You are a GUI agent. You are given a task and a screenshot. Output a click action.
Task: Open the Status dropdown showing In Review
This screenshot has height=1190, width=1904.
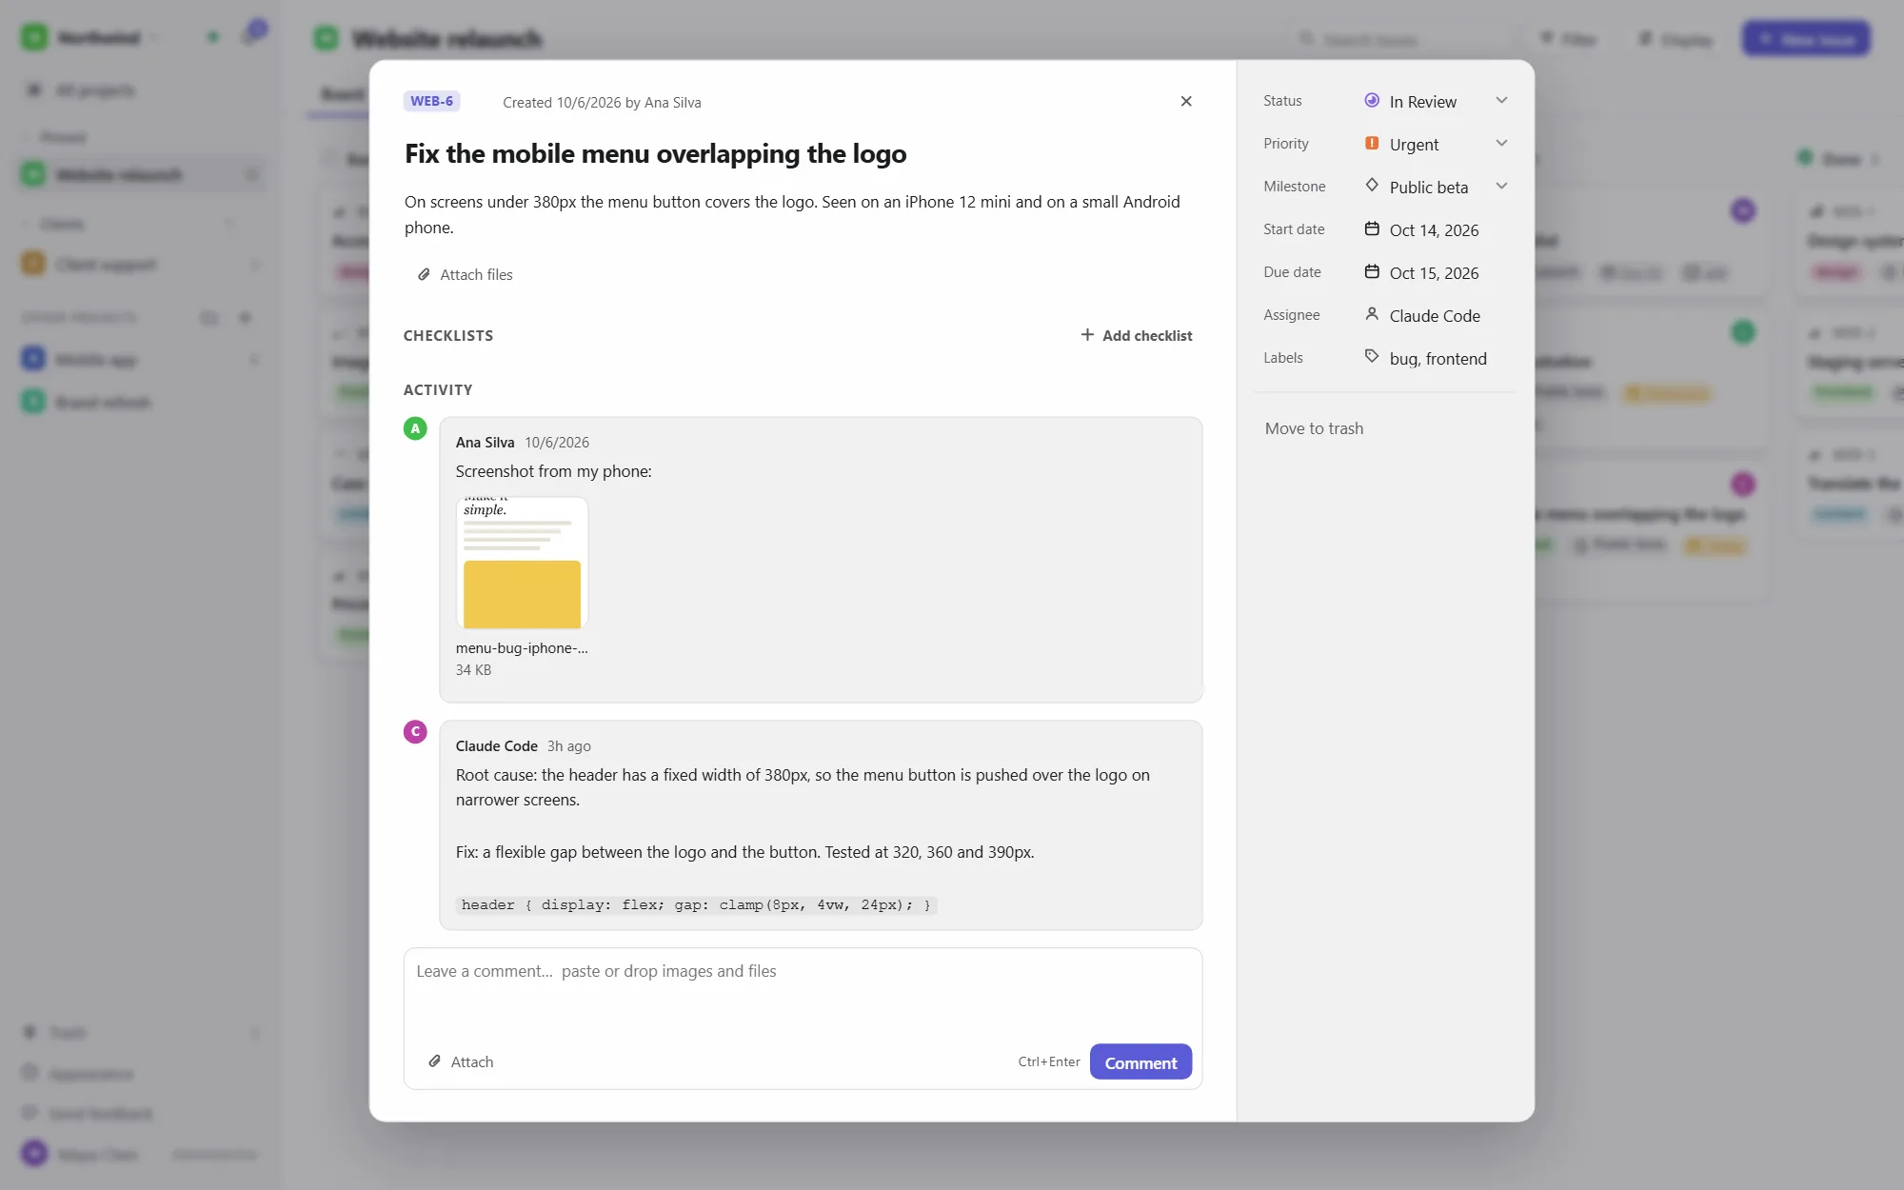tap(1436, 101)
